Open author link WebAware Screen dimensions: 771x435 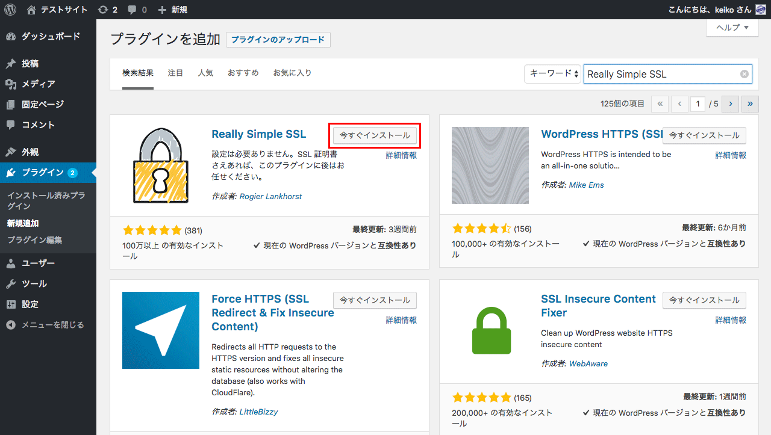point(588,363)
